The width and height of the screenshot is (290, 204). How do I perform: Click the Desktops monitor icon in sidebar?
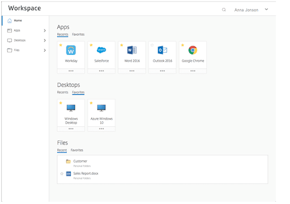point(10,40)
